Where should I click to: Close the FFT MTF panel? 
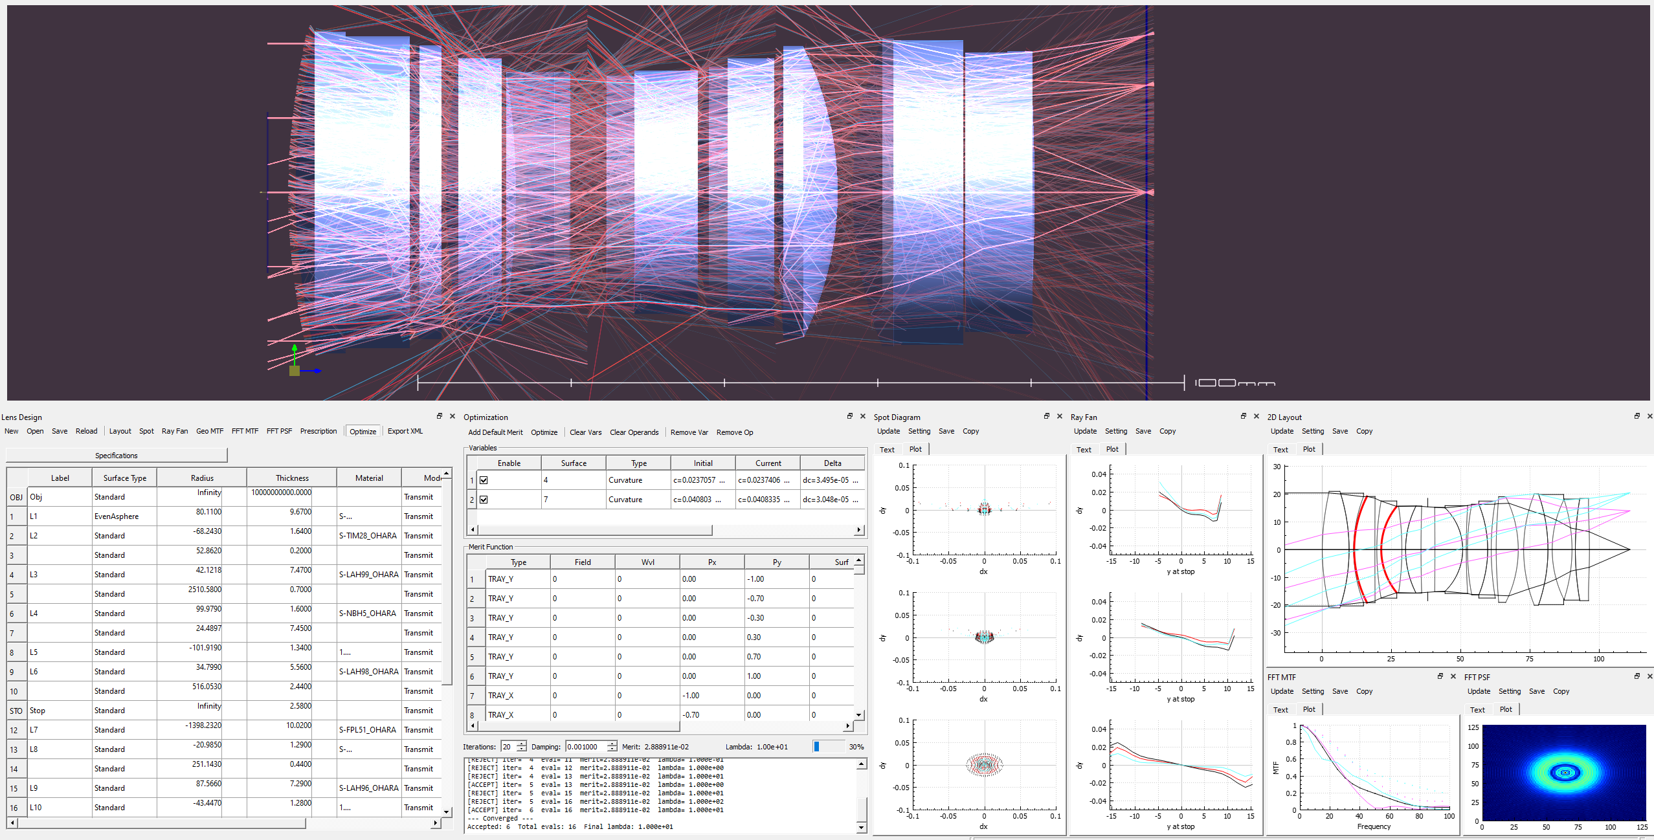[x=1453, y=676]
